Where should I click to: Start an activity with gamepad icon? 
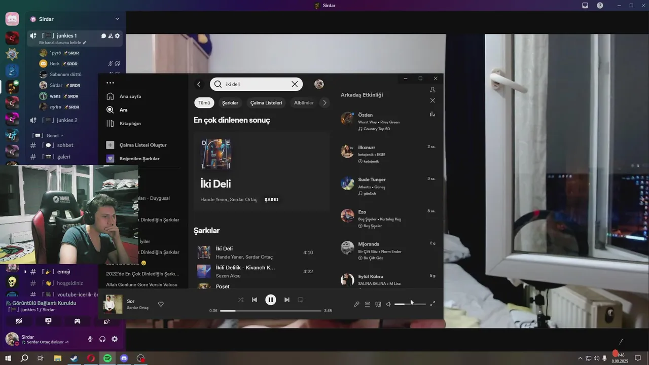(78, 321)
